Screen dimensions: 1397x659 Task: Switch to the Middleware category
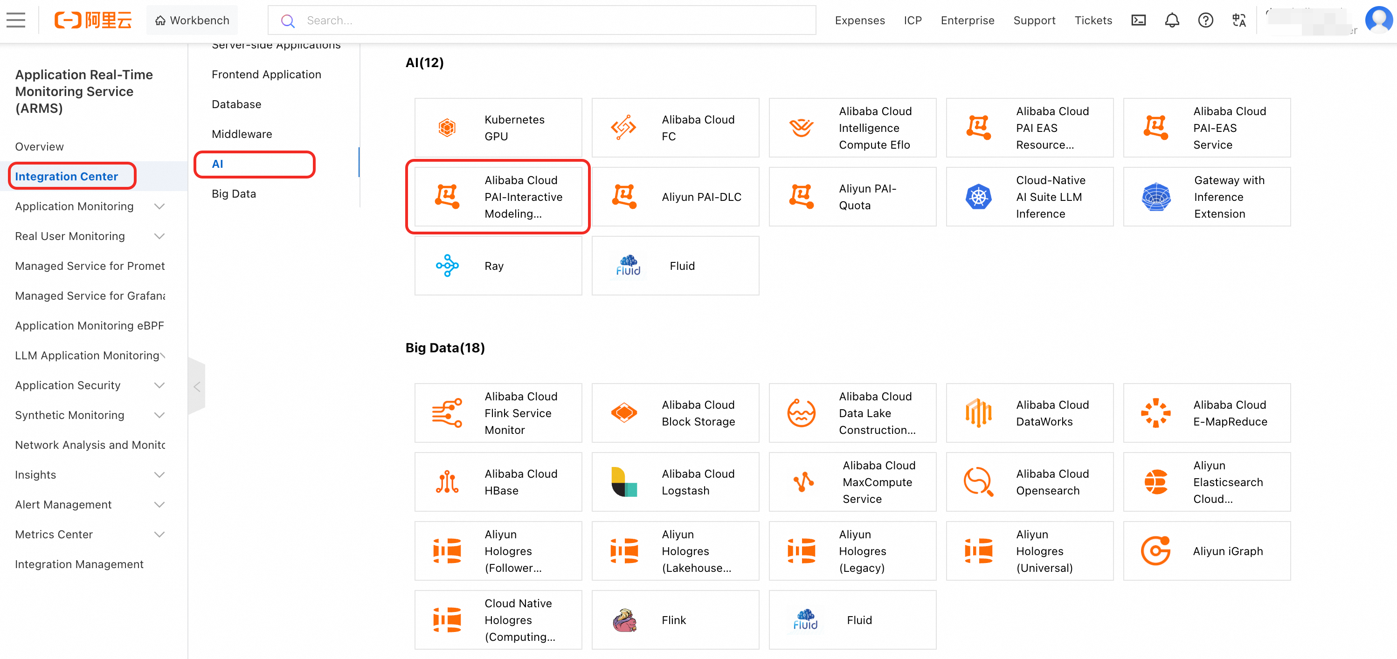pos(242,134)
